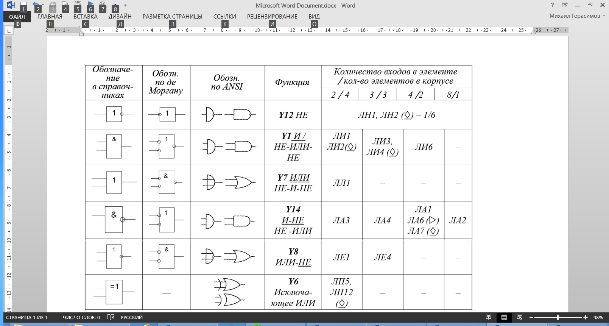
Task: Click the right indent marker on ruler
Action: (533, 33)
